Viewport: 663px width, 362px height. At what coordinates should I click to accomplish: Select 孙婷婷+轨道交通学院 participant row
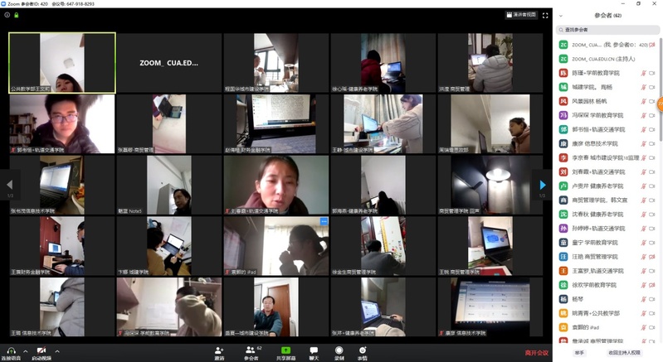pyautogui.click(x=607, y=229)
